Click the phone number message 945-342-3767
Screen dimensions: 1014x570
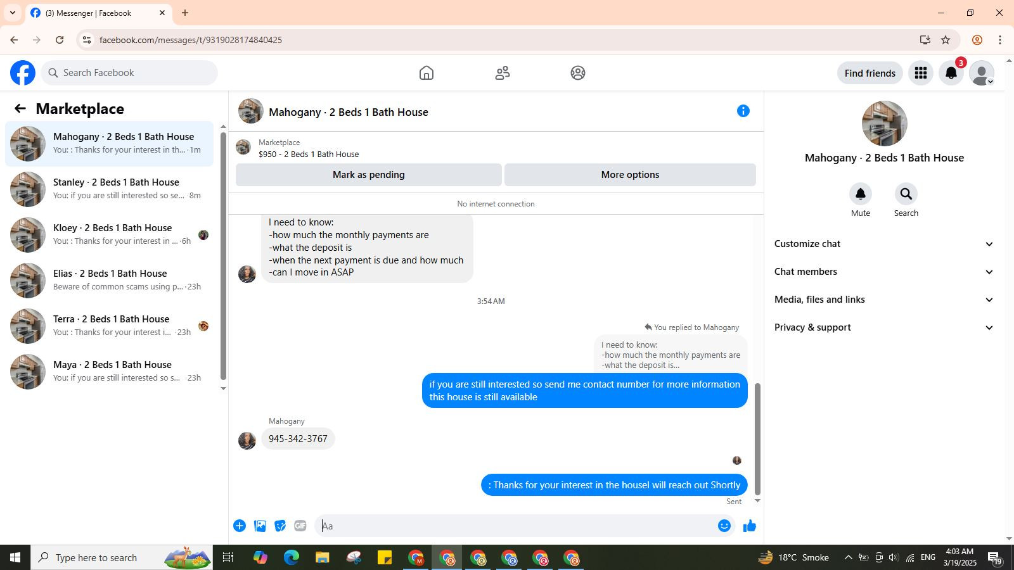pyautogui.click(x=298, y=439)
